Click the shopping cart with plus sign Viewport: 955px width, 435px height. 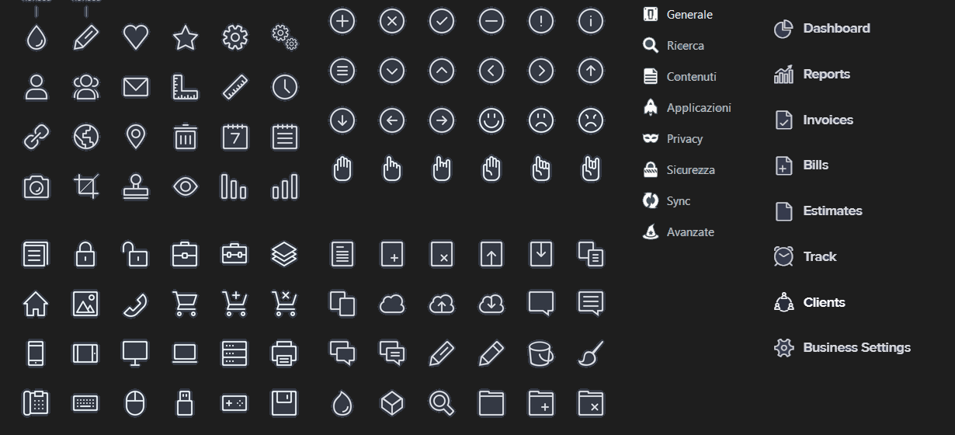click(234, 304)
